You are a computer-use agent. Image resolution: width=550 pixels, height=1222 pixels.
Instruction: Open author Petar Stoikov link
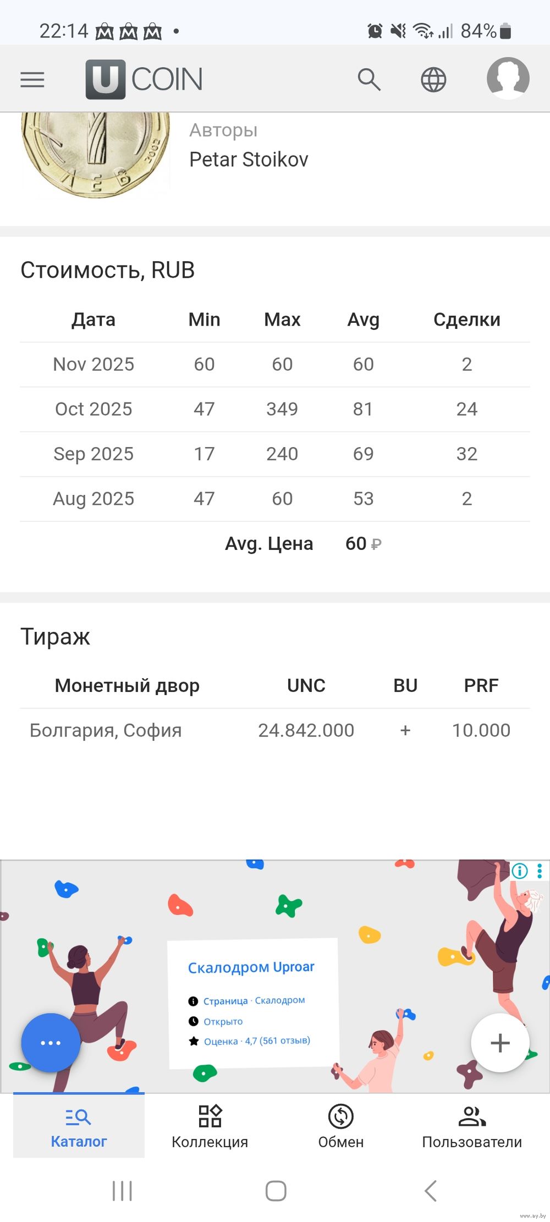coord(249,159)
